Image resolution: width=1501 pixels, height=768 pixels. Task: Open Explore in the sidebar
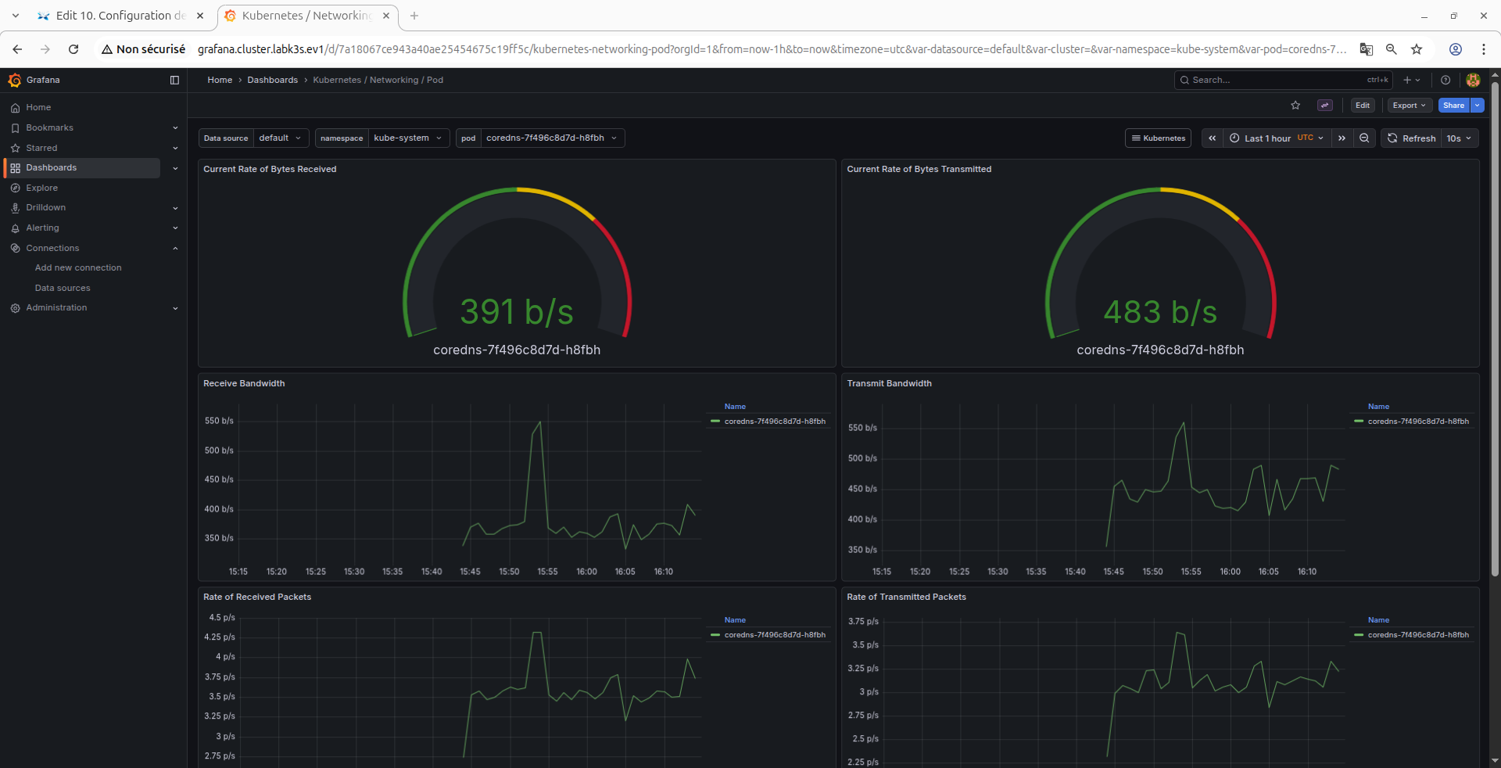tap(42, 188)
